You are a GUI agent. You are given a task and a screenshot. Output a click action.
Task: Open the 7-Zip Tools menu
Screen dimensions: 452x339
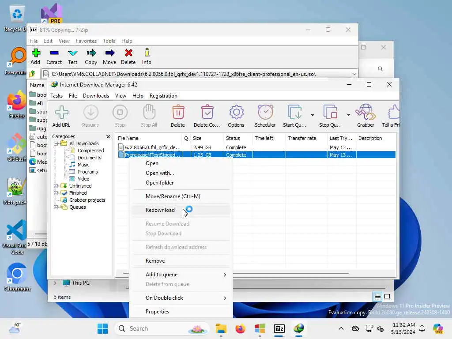[x=109, y=41]
